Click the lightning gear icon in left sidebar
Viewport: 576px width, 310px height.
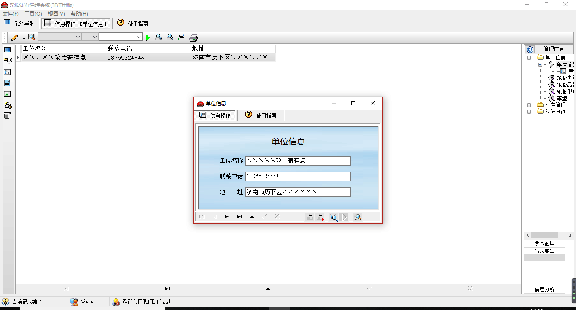pyautogui.click(x=8, y=105)
